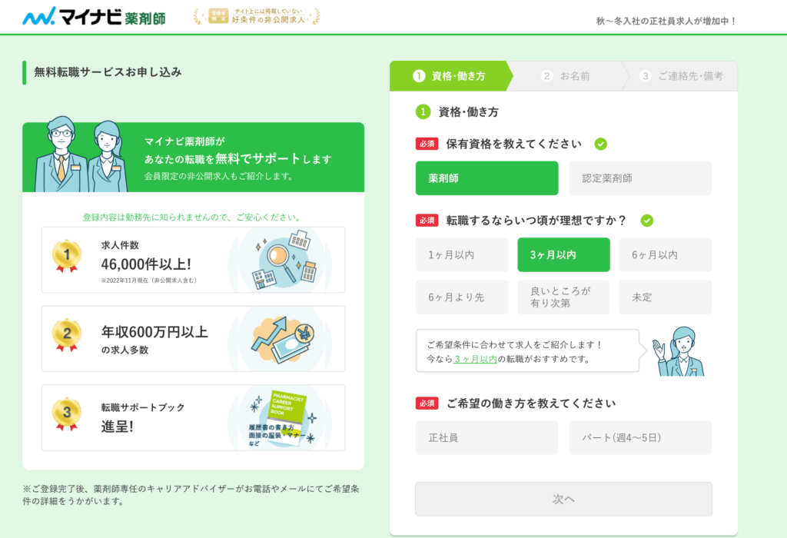Viewport: 787px width, 538px height.
Task: Click the green checkmark next to the timing question
Action: 646,221
